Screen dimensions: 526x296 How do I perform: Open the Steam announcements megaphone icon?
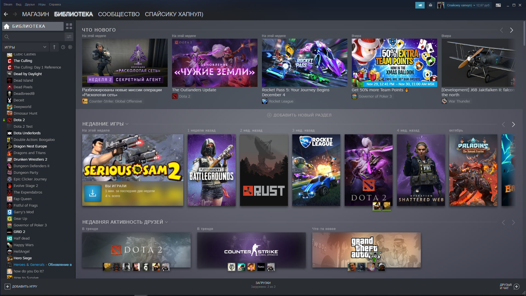[420, 5]
